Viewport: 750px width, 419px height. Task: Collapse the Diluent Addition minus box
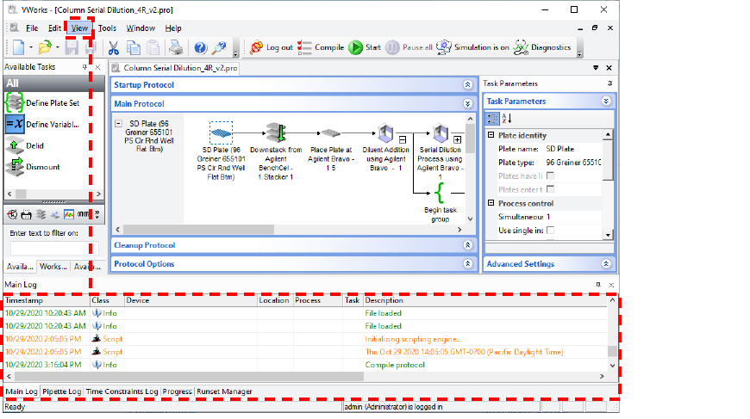tap(403, 140)
